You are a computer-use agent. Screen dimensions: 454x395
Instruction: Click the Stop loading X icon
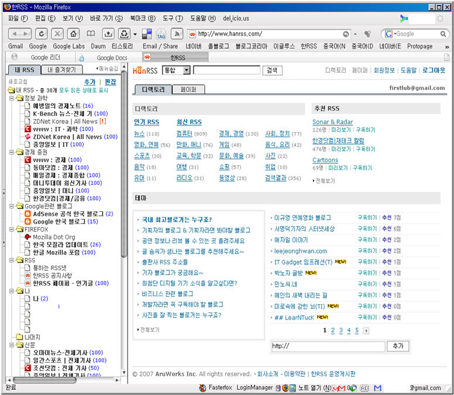57,34
